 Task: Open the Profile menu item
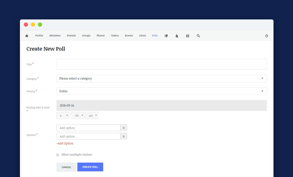[x=39, y=35]
